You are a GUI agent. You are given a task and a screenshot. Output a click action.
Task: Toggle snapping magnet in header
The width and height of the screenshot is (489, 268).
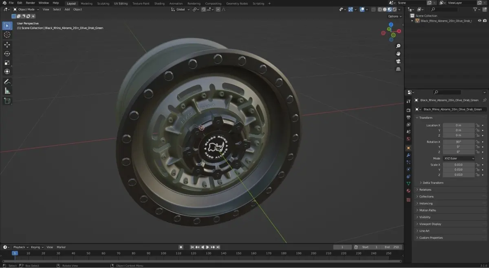coord(204,9)
